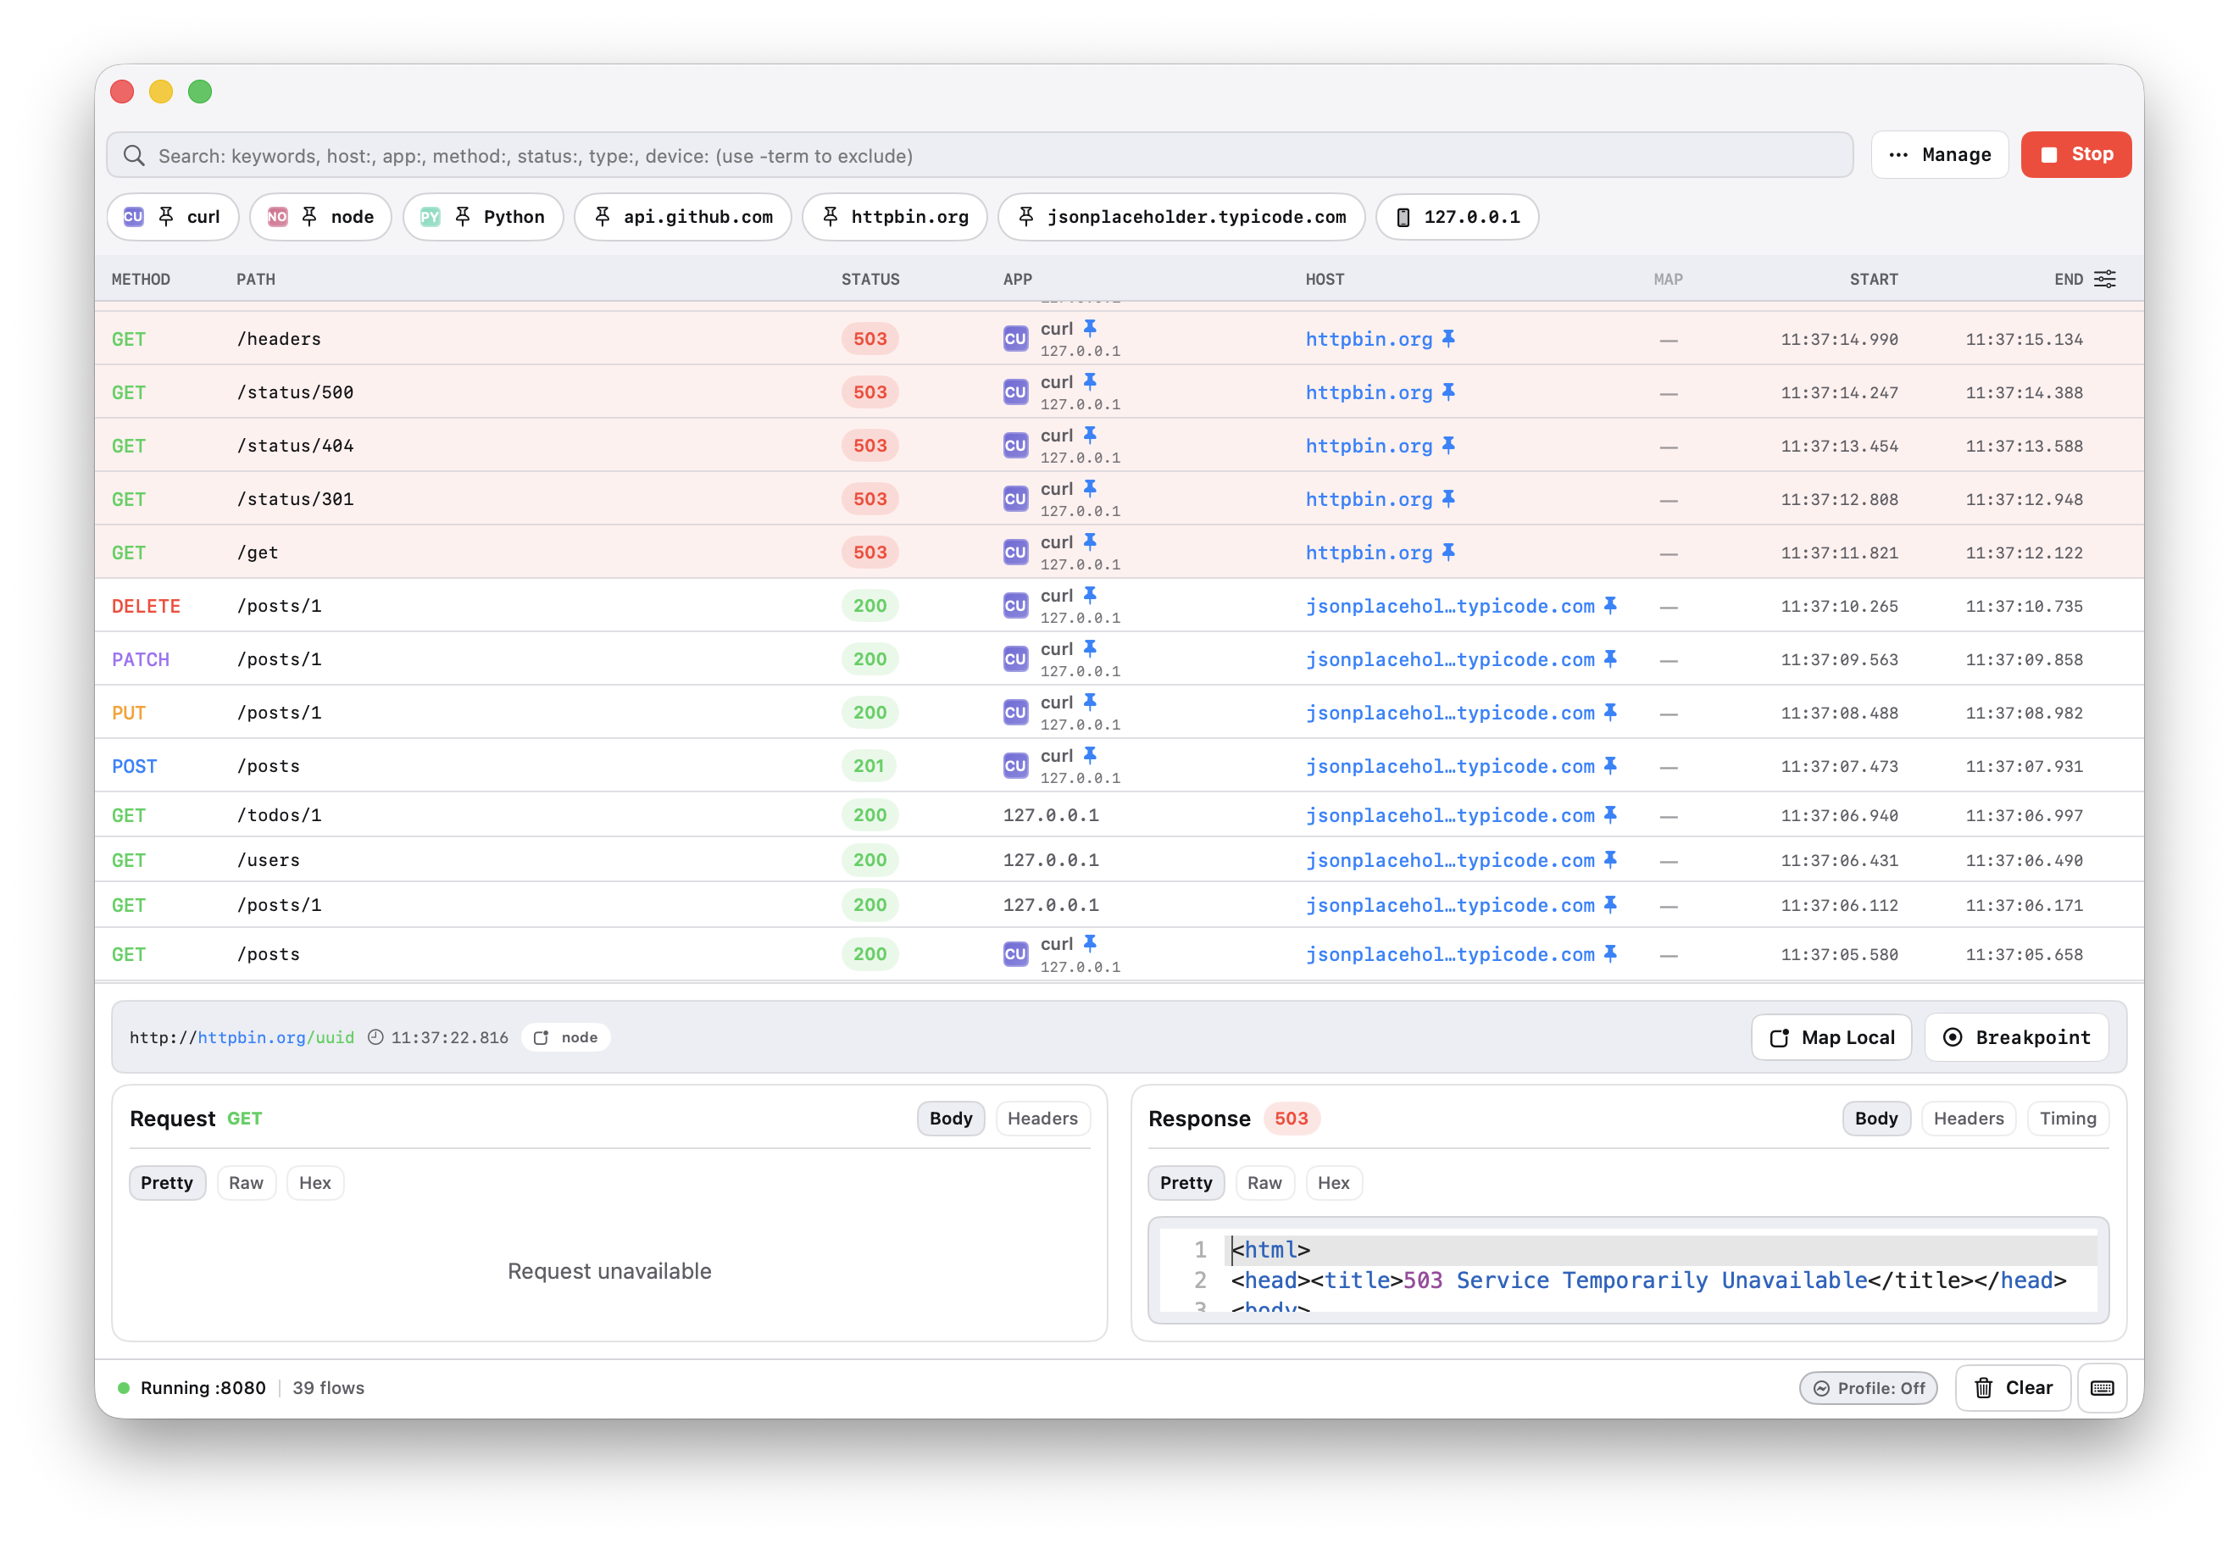Select the PUT /posts/1 flow row
Image resolution: width=2239 pixels, height=1544 pixels.
[x=1118, y=712]
